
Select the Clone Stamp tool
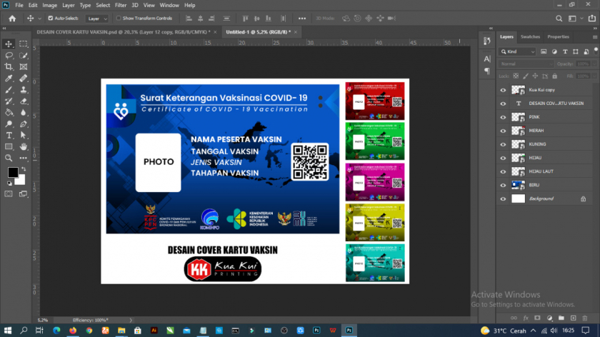click(24, 90)
